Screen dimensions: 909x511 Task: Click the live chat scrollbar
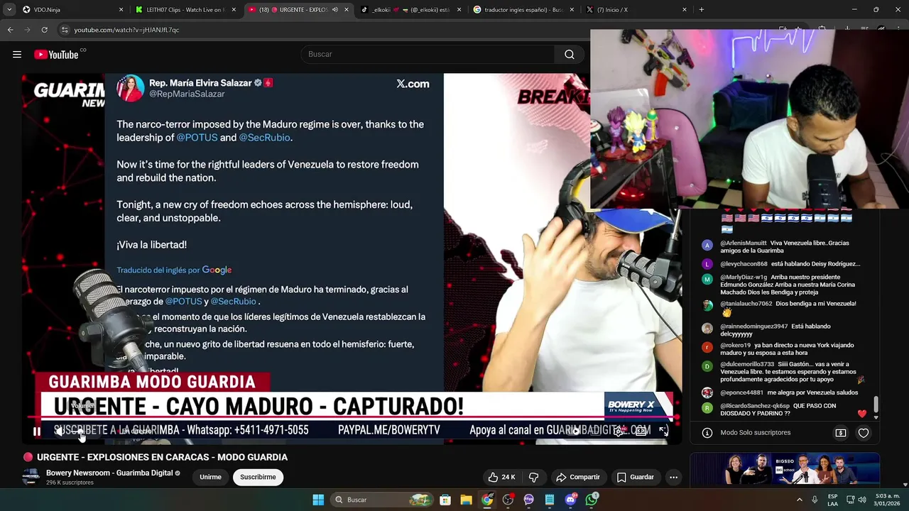(876, 405)
